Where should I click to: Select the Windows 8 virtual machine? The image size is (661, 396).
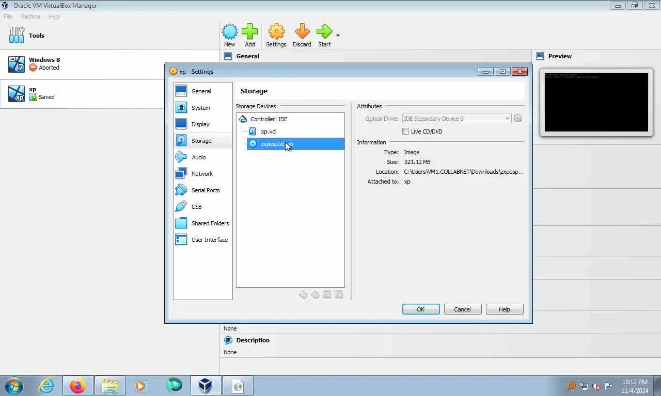click(x=109, y=64)
